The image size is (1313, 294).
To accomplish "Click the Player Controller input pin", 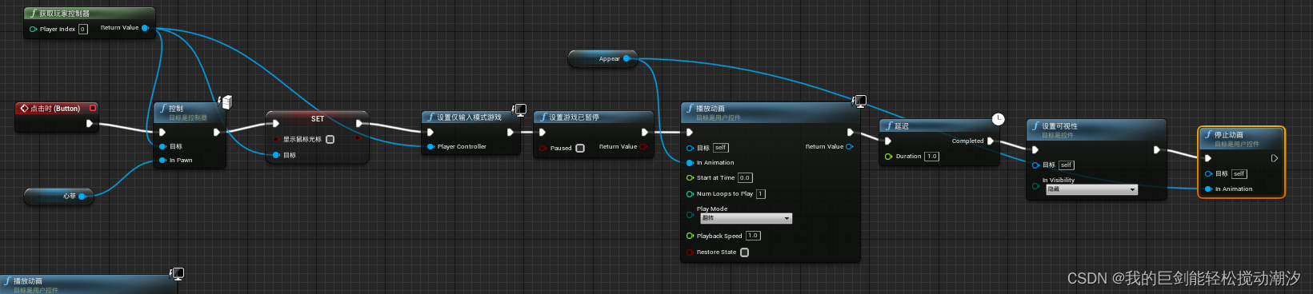I will pyautogui.click(x=430, y=146).
